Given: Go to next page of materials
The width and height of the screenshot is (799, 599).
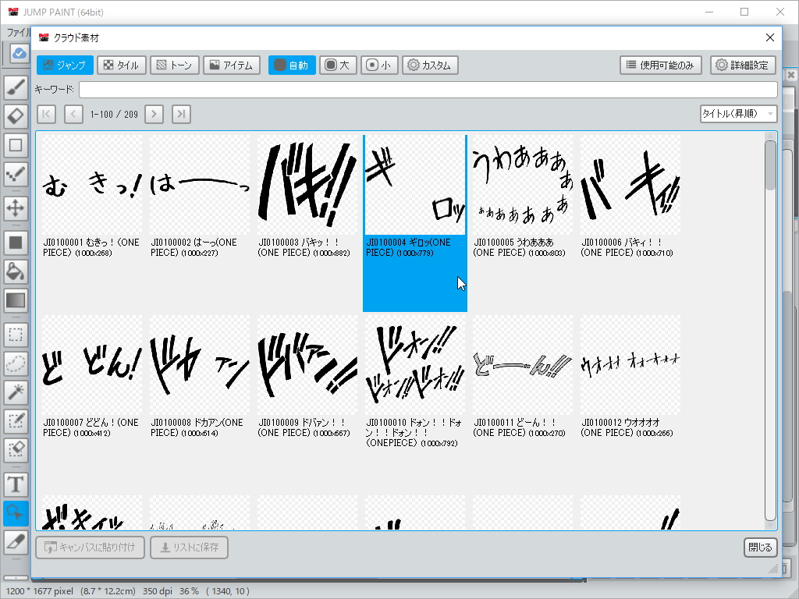Looking at the screenshot, I should 154,114.
